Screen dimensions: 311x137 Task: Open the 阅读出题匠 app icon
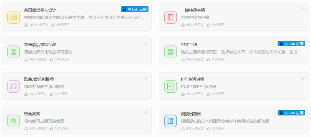[x=170, y=121]
